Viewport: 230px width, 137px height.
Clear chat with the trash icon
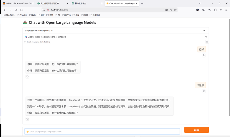(207, 42)
